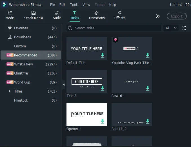
Task: Click the Titles count (763)
Action: pos(52,91)
